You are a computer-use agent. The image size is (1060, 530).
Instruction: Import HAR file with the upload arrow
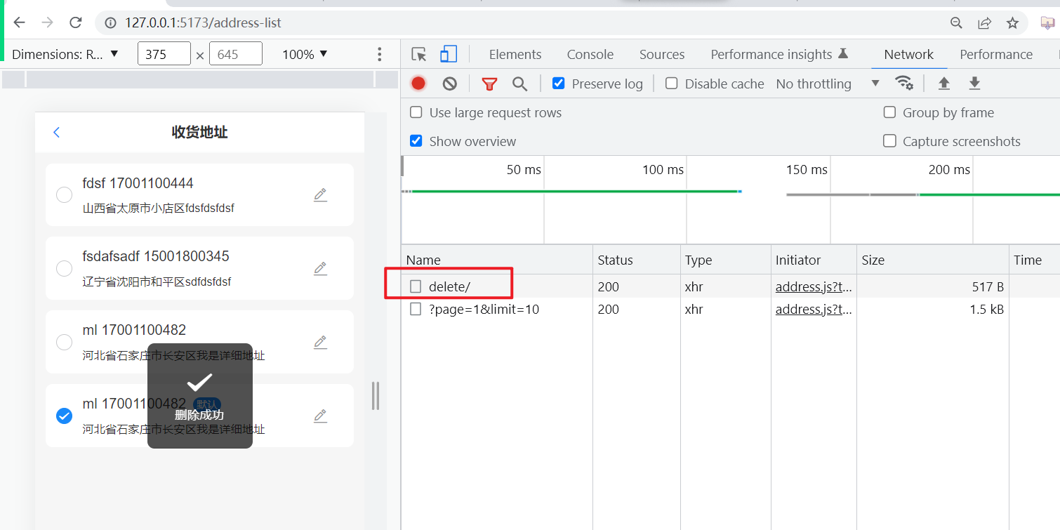944,84
